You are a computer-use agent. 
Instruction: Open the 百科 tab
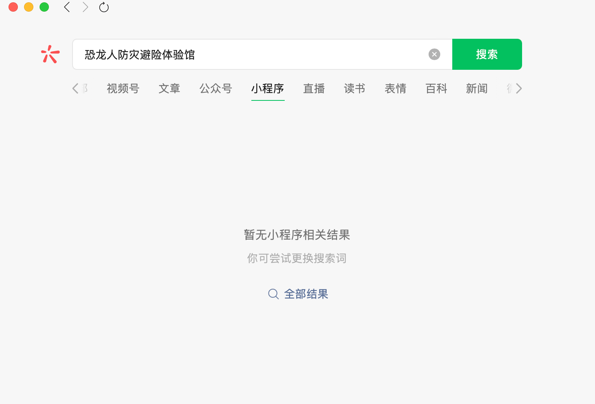[x=436, y=88]
